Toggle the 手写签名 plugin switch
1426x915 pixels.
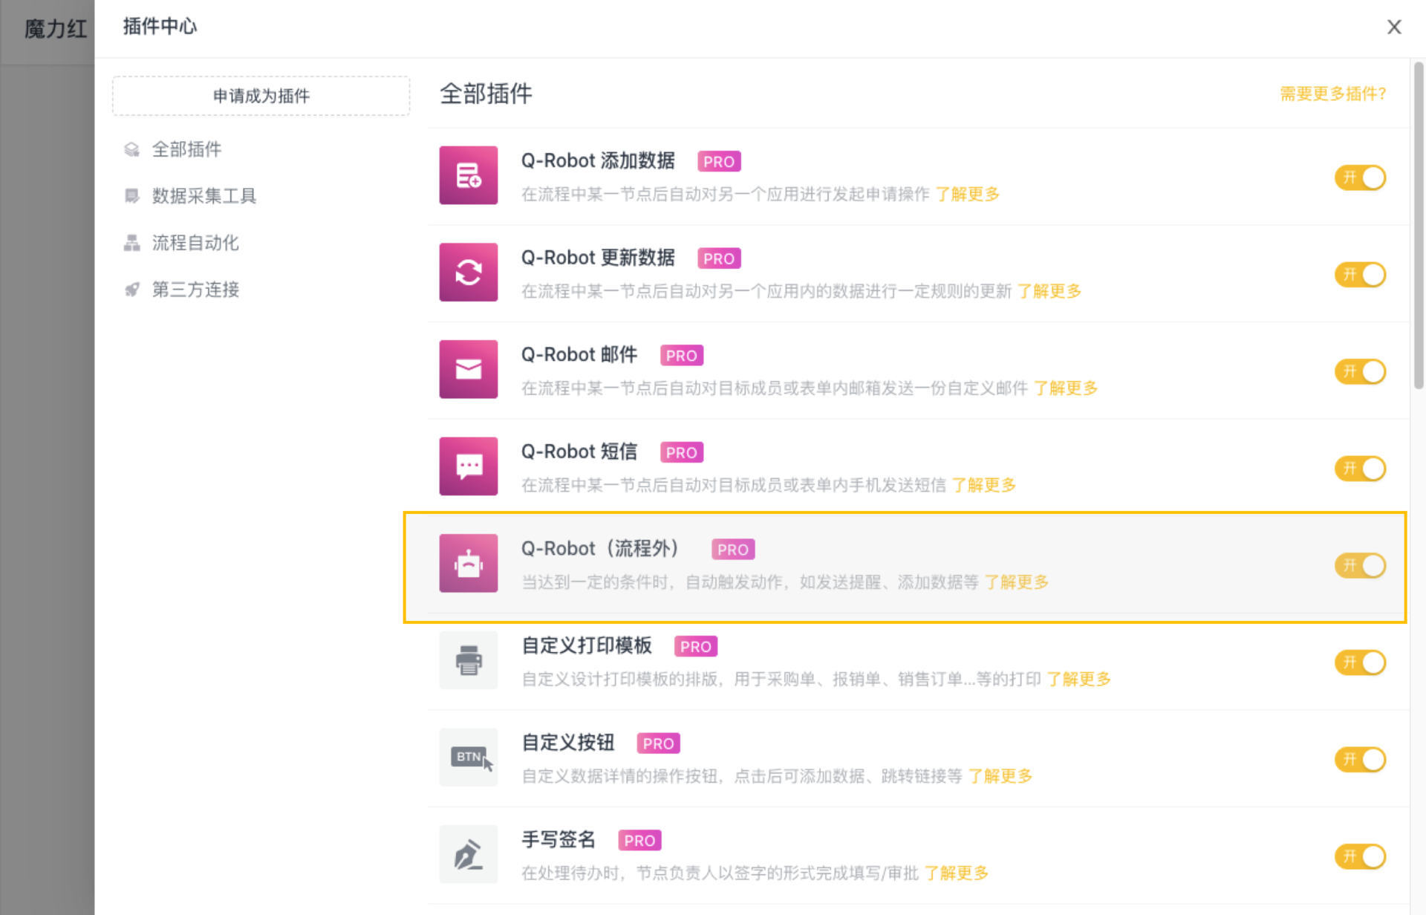point(1360,856)
